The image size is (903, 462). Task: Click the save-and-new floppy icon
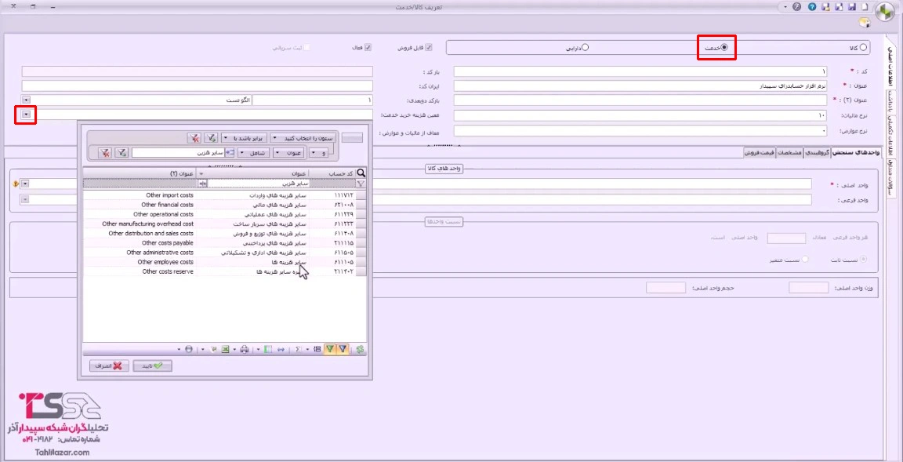point(839,7)
